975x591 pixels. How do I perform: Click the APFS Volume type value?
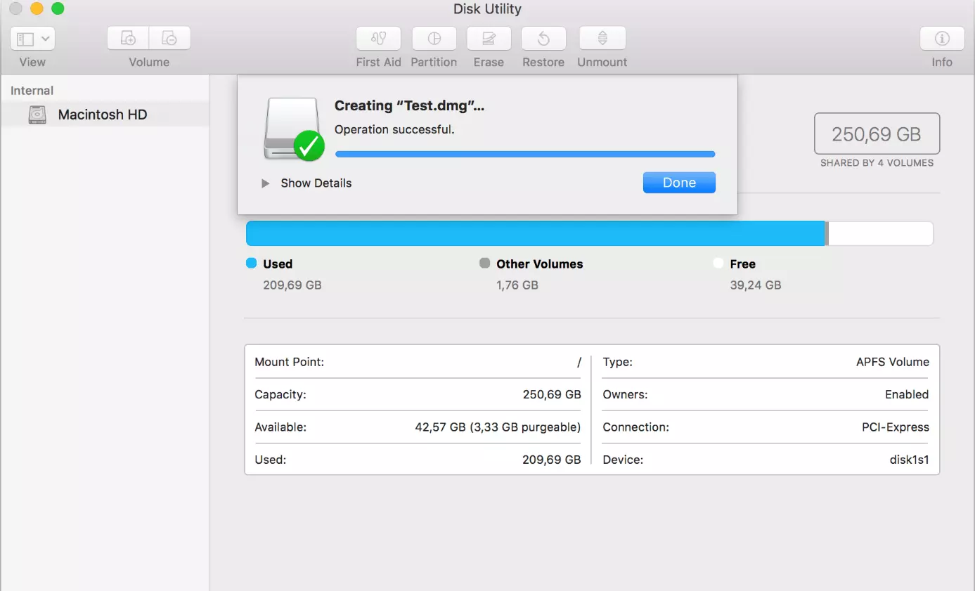[893, 363]
